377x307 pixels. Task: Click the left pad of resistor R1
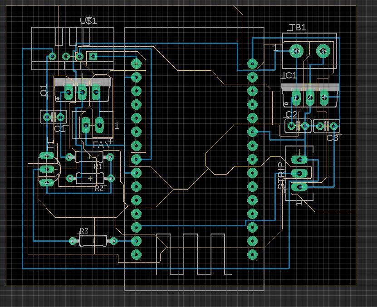point(69,157)
